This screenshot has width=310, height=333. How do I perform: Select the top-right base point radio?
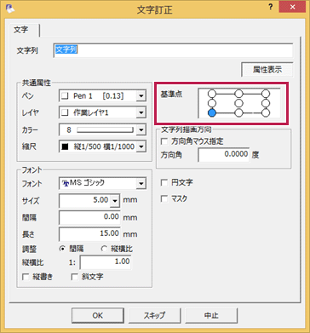coord(266,93)
